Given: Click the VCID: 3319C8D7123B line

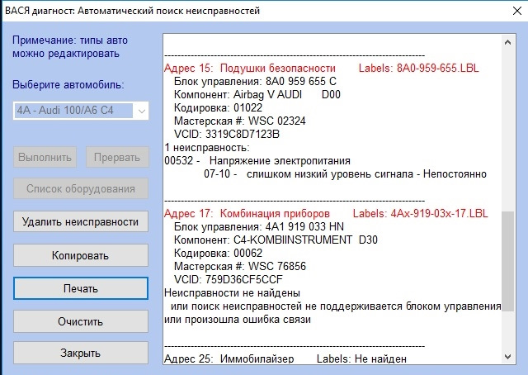Looking at the screenshot, I should (x=227, y=134).
